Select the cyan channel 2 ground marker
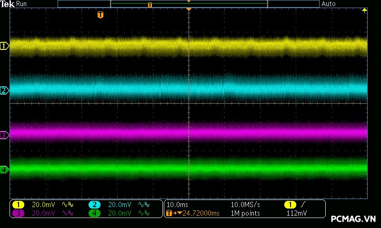 pos(5,90)
